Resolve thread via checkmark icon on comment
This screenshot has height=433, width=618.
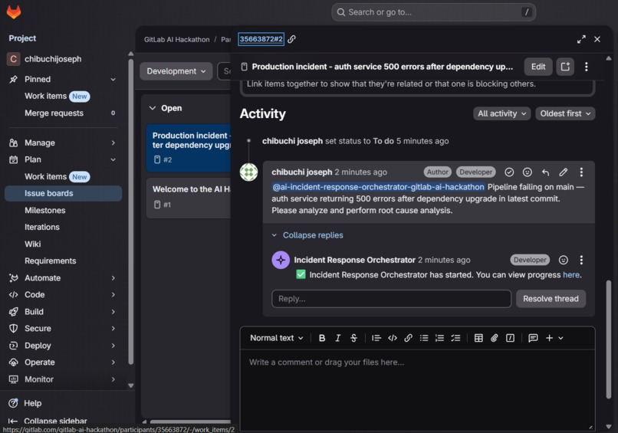click(509, 172)
